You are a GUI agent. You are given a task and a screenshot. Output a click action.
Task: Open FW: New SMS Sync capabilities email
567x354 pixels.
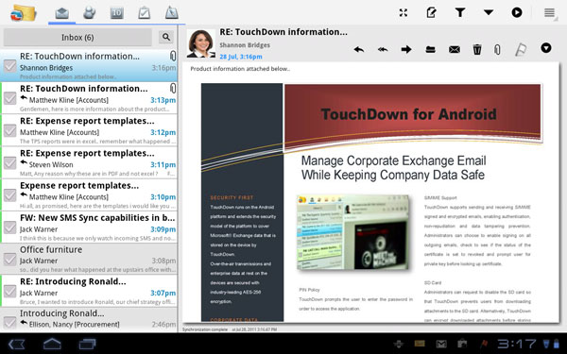tap(90, 228)
